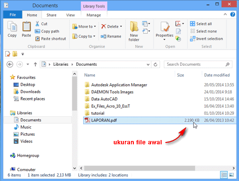Open Copy to dropdown
The height and width of the screenshot is (181, 239).
point(84,36)
